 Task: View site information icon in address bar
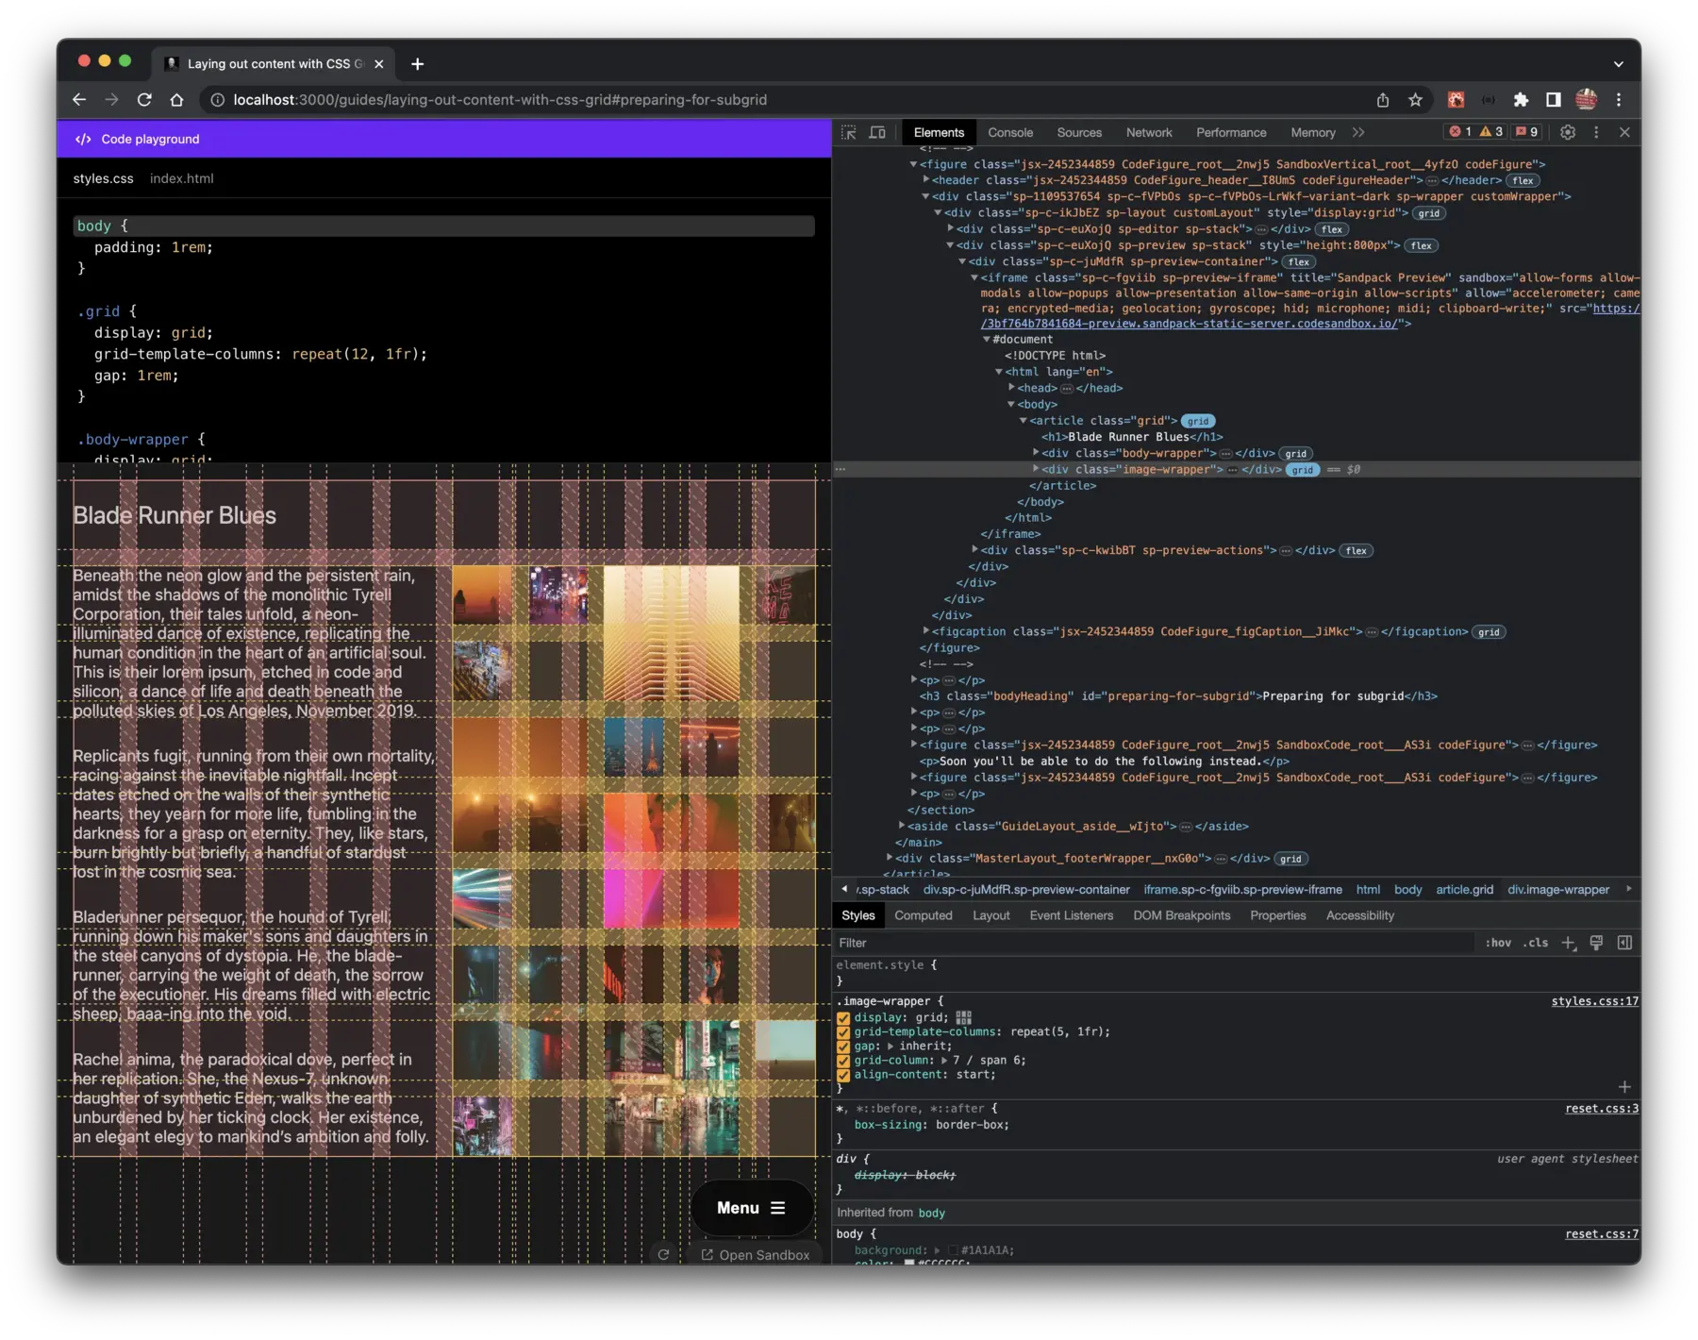[x=217, y=99]
